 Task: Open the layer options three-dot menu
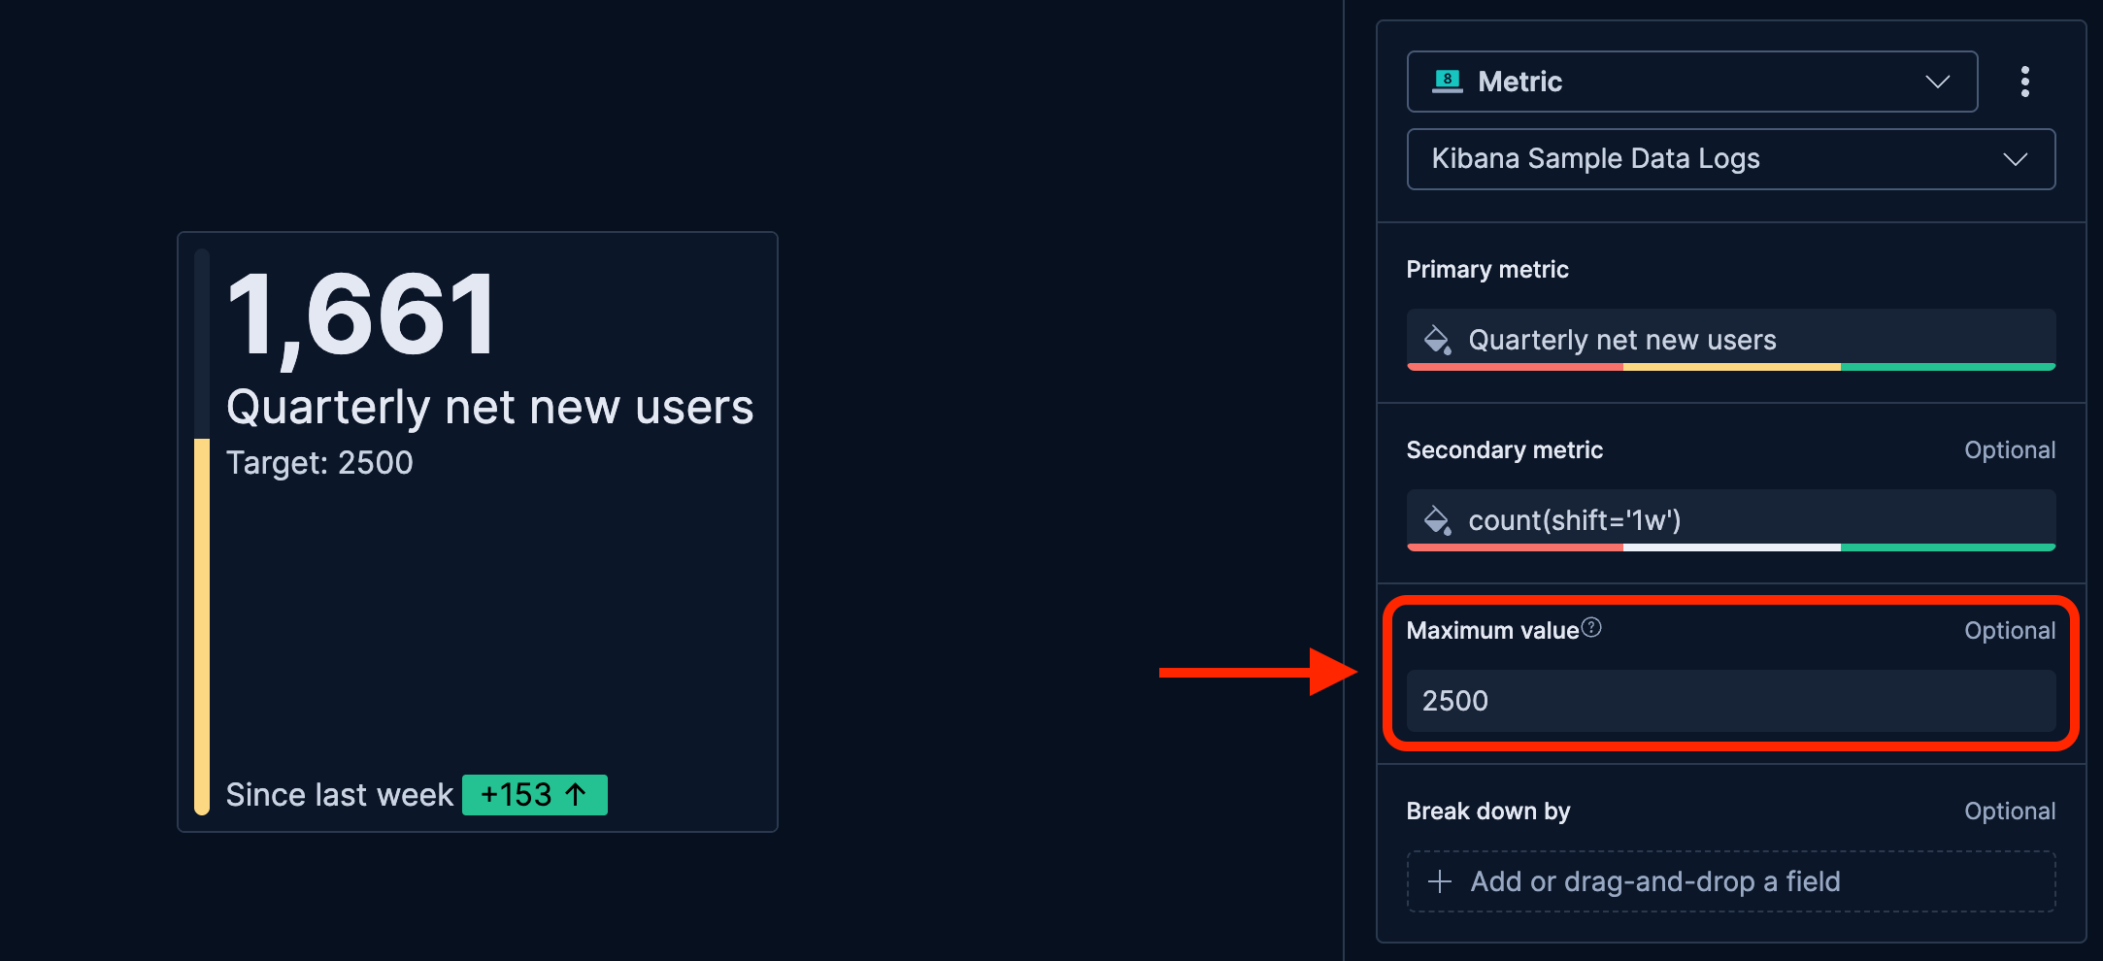pos(2025,82)
